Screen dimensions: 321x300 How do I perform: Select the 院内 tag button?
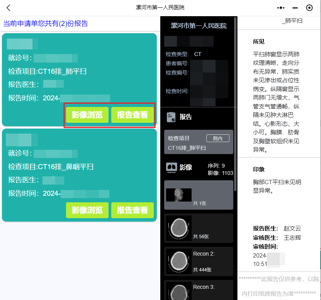(218, 138)
